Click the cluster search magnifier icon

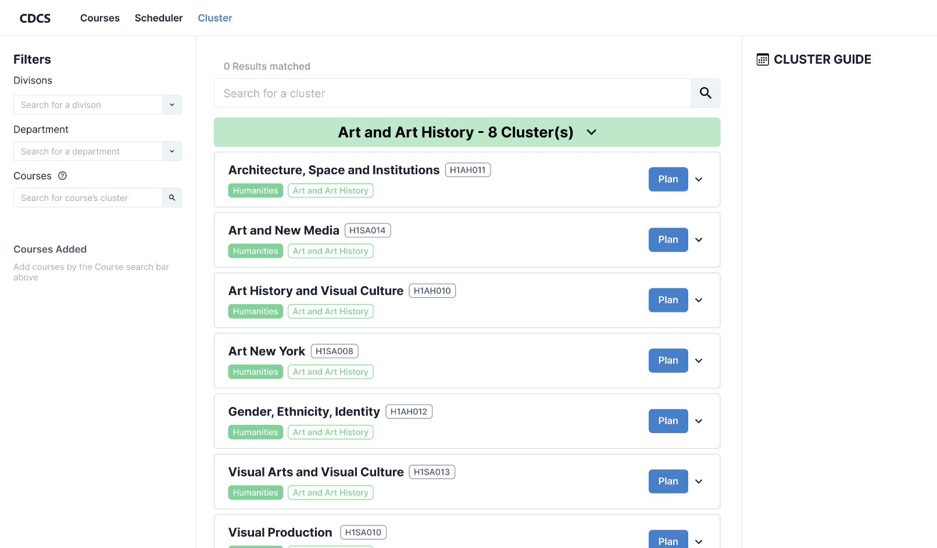pos(705,93)
